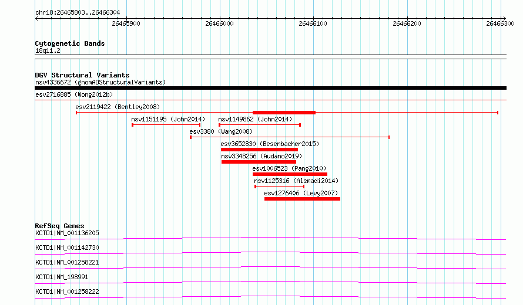The height and width of the screenshot is (305, 523).
Task: Click the chr18:26465803..26466304 coordinate label
Action: point(78,13)
